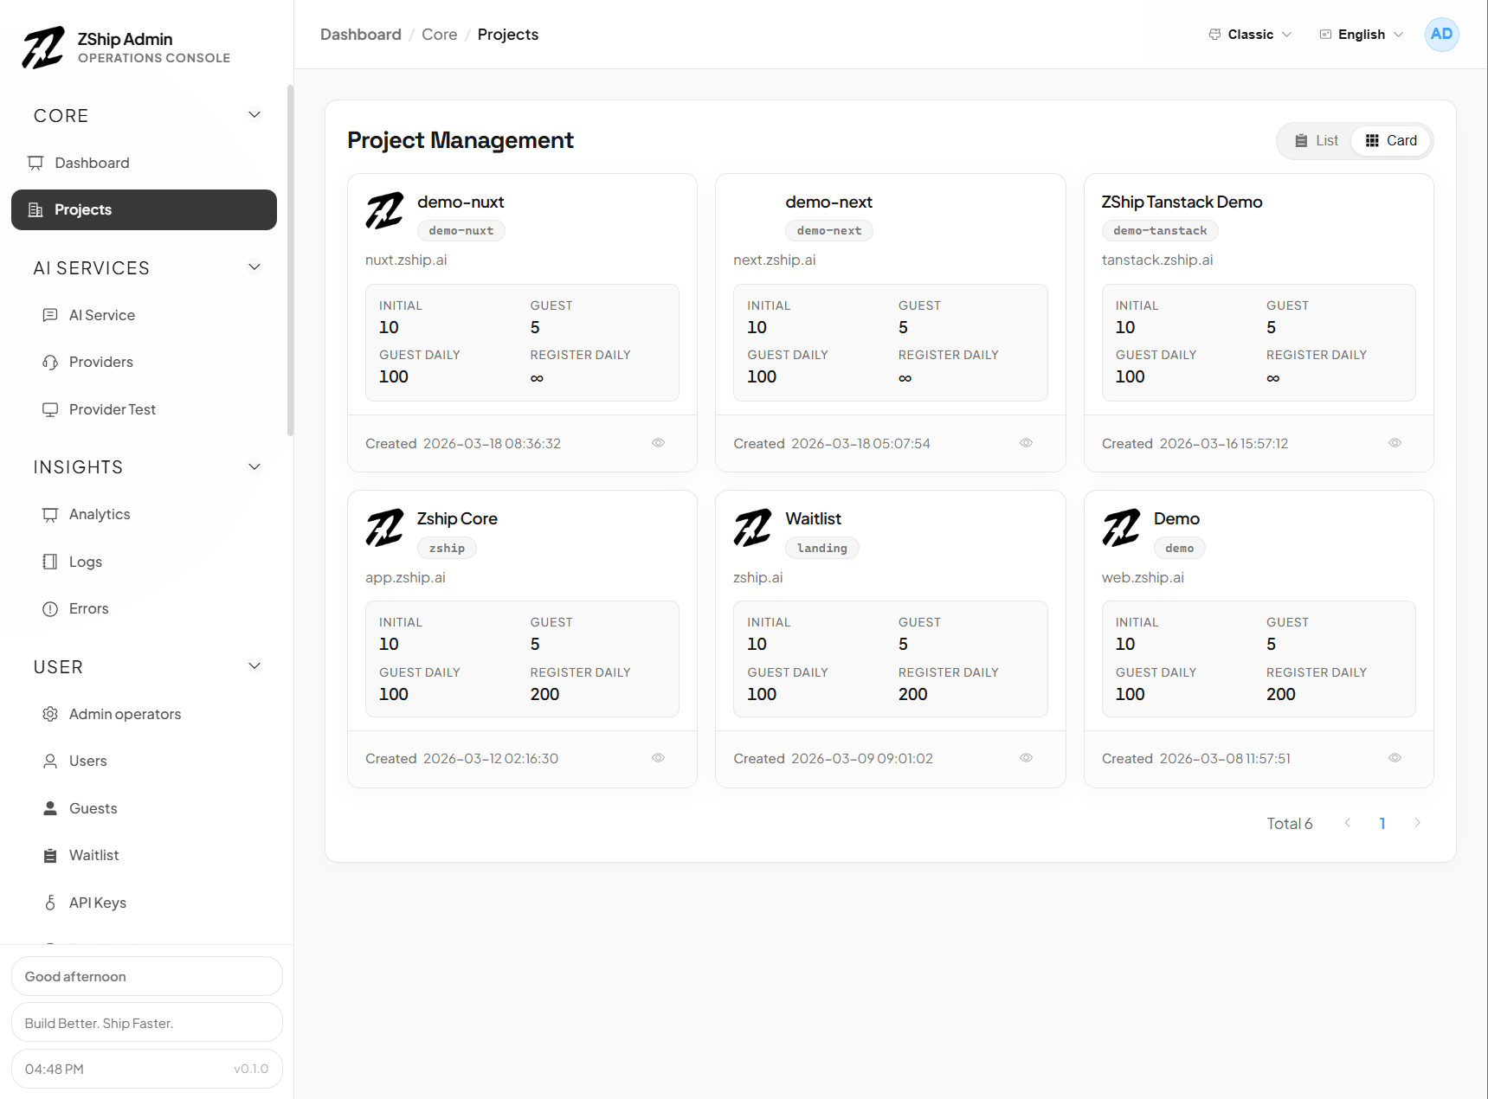Screen dimensions: 1488x1099
Task: Click the Admin operators gear icon
Action: pyautogui.click(x=50, y=714)
